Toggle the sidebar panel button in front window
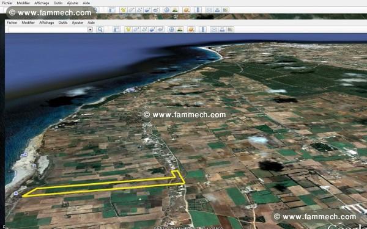Viewport: 367px width, 229px height. pyautogui.click(x=116, y=29)
